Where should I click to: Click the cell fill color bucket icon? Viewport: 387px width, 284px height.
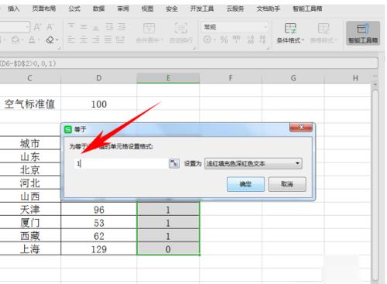tap(15, 39)
